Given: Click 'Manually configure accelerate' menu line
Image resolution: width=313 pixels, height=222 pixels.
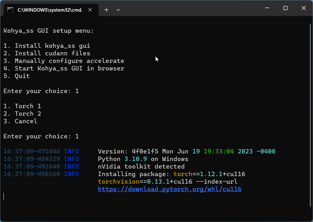Looking at the screenshot, I should [64, 61].
